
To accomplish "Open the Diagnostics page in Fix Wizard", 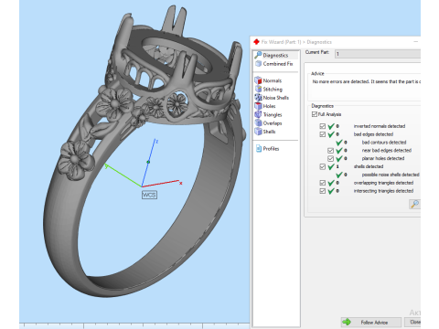I will tap(275, 55).
